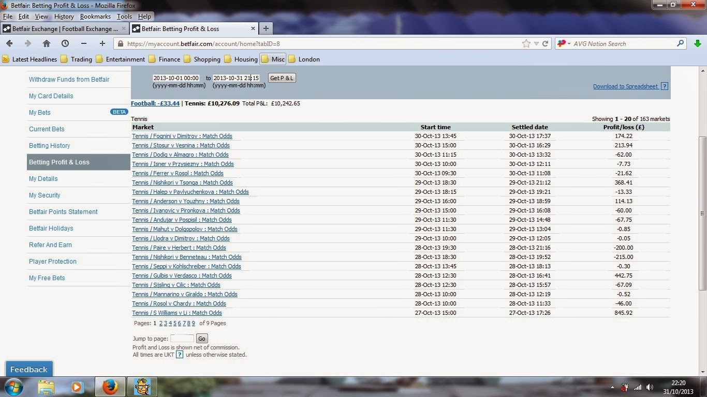707x397 pixels.
Task: Open the UKT time zone help icon
Action: pos(180,355)
